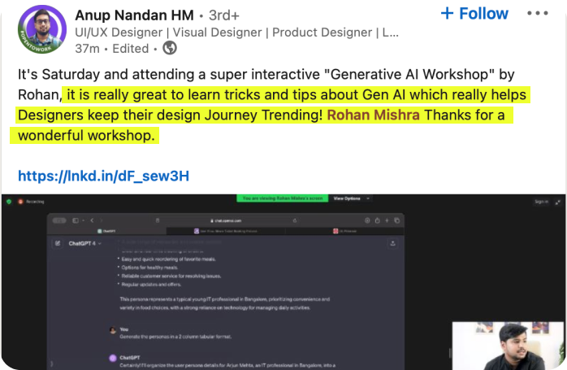The width and height of the screenshot is (567, 370).
Task: Click the Sign in button in Zoom
Action: coord(541,201)
